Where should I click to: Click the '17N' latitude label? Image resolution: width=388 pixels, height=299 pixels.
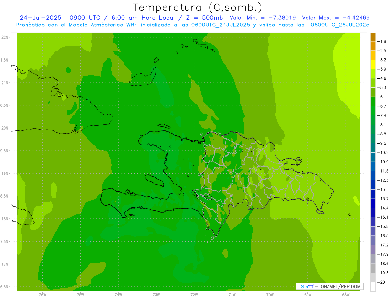coord(5,264)
